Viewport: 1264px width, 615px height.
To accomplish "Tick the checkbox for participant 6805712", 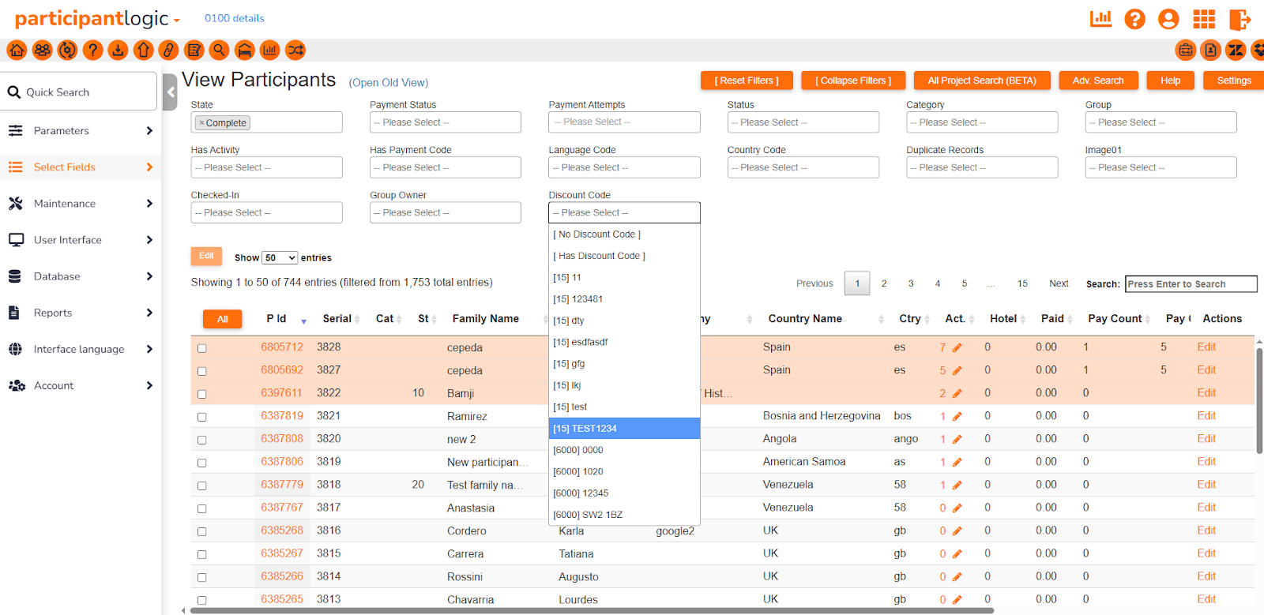I will click(202, 348).
